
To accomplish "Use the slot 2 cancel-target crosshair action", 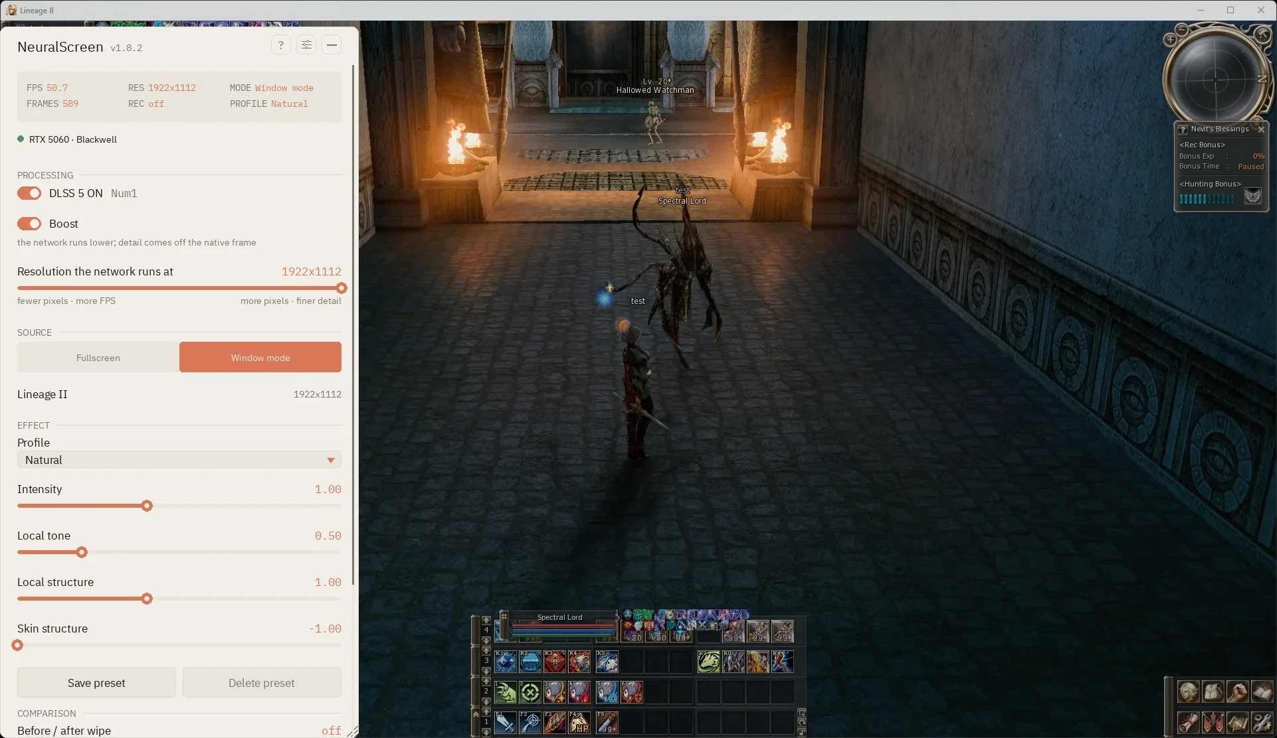I will (x=530, y=692).
